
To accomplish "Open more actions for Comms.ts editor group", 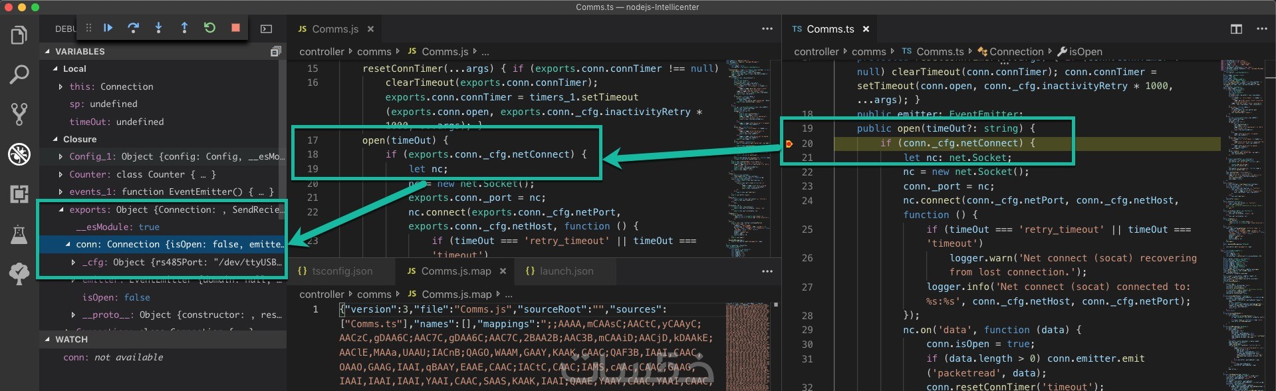I will tap(1262, 29).
